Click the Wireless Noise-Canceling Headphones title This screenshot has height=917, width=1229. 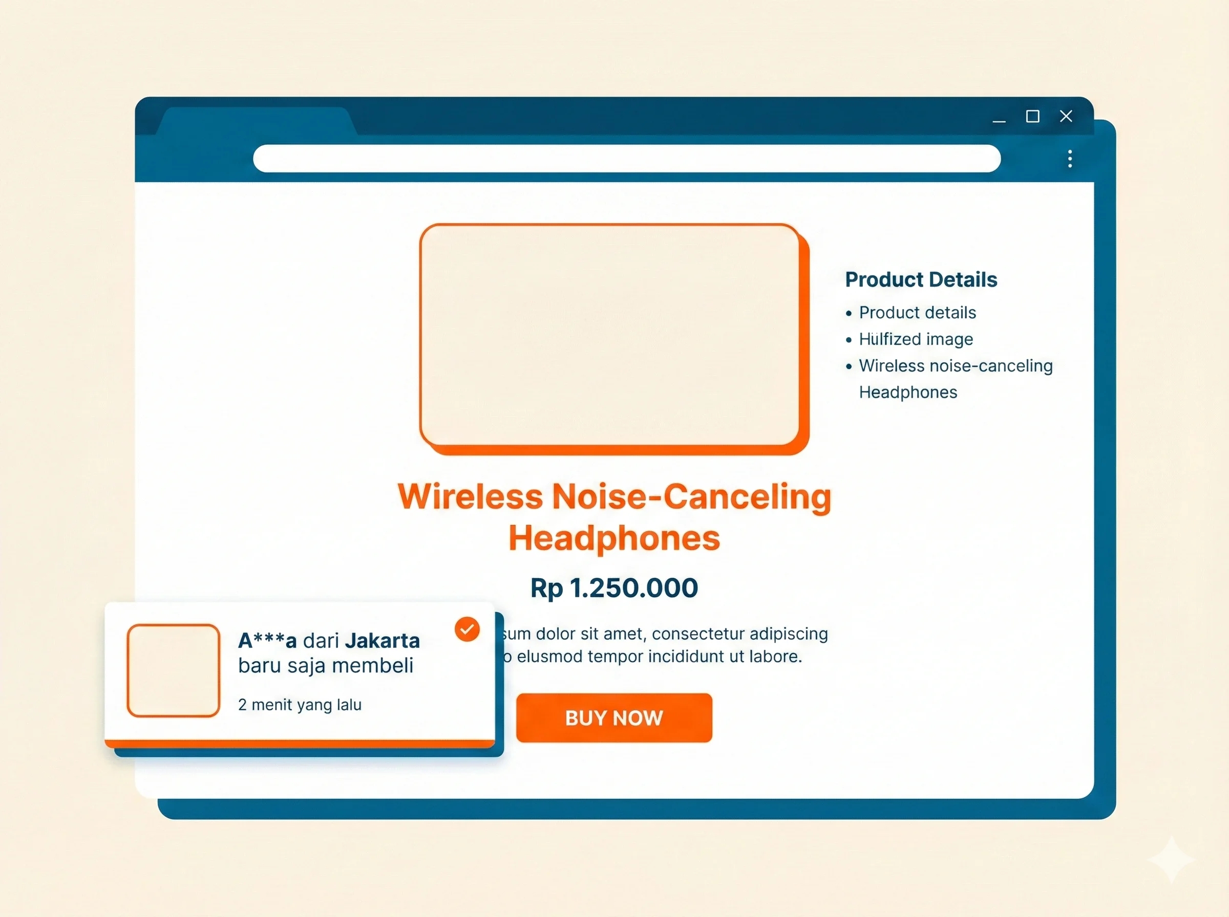click(x=614, y=516)
